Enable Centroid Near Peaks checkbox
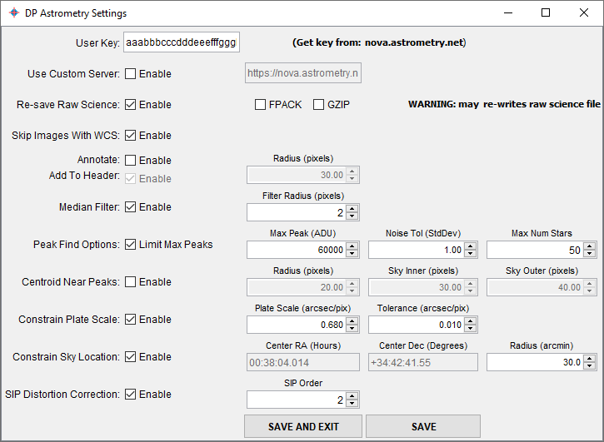 pos(131,282)
